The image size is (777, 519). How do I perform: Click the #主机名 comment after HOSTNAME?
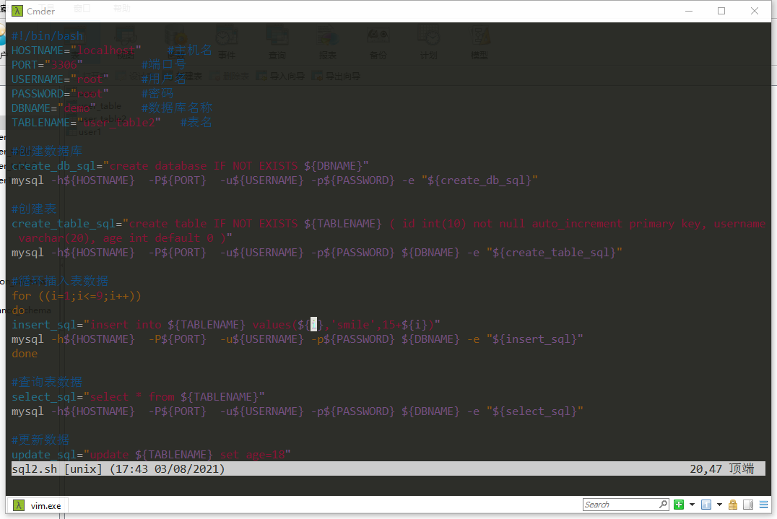pyautogui.click(x=190, y=51)
